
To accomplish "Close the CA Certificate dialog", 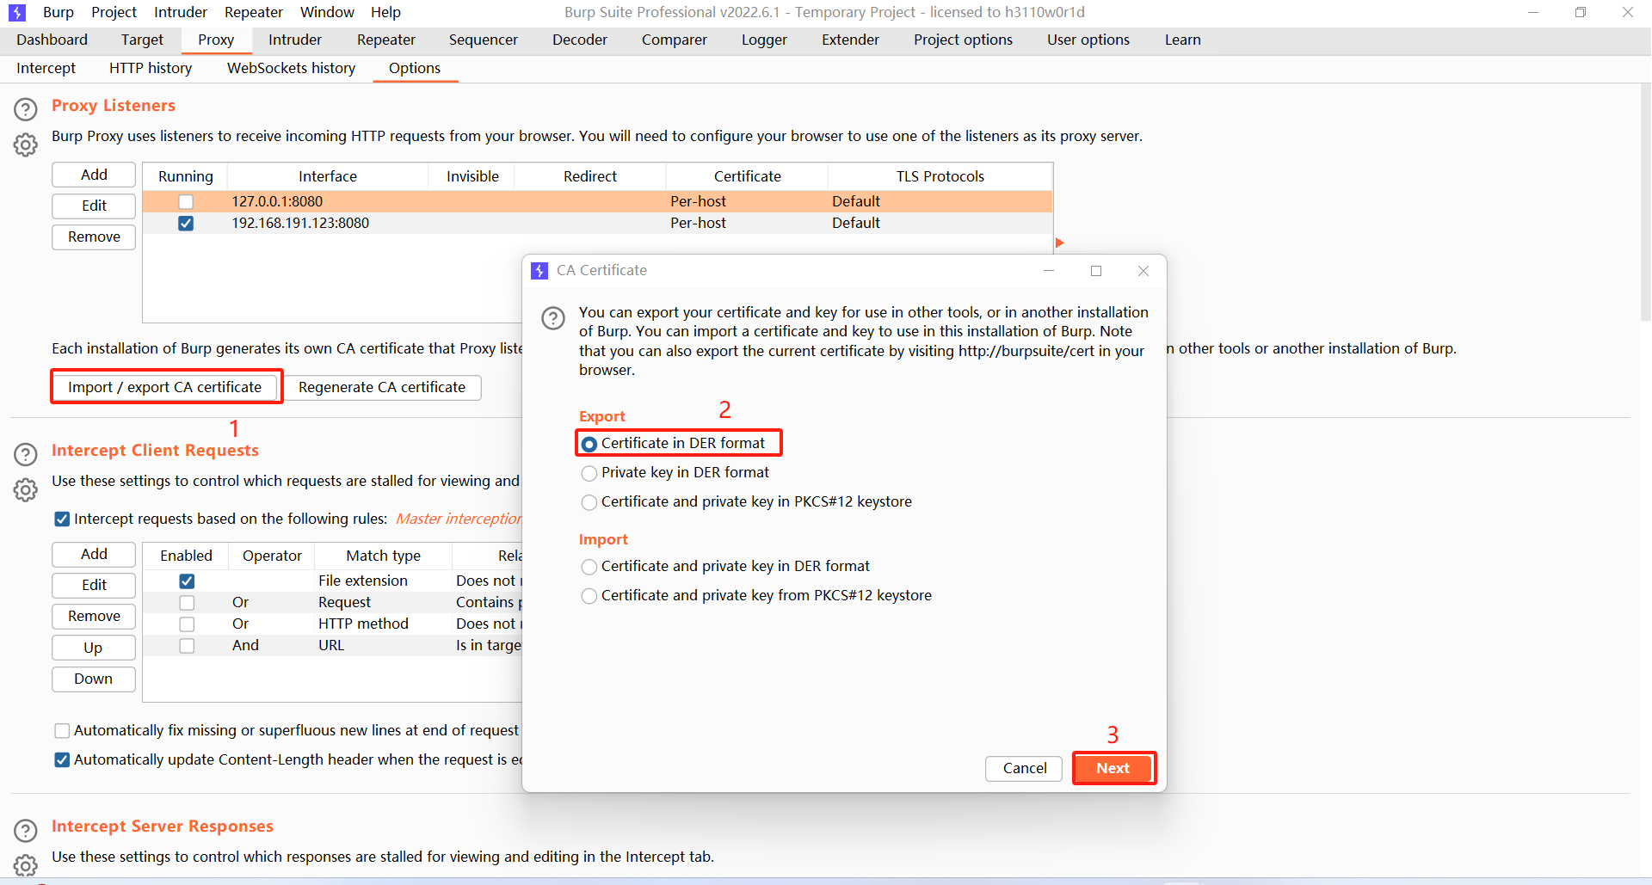I will [1143, 271].
